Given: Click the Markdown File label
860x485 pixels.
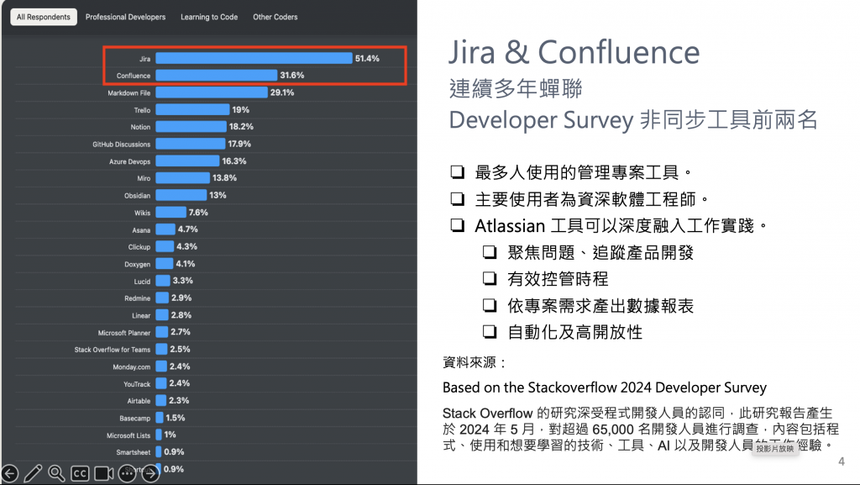Looking at the screenshot, I should pyautogui.click(x=128, y=93).
